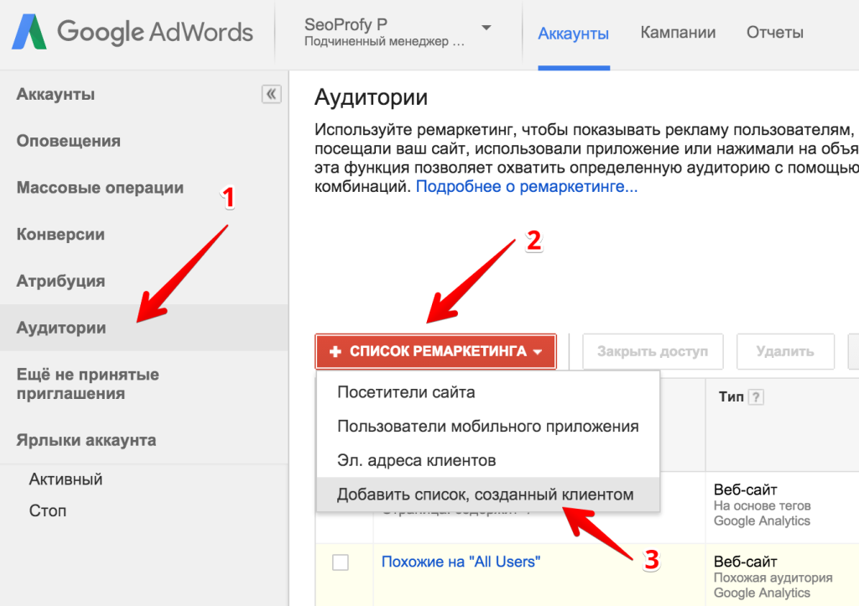Switch to the Кампании tab
The image size is (859, 606).
pos(678,33)
